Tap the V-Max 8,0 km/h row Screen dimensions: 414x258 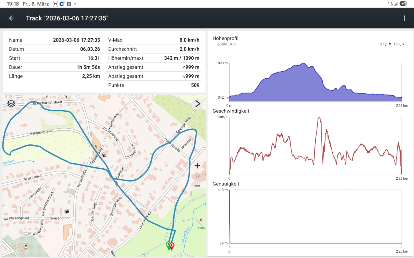[154, 40]
